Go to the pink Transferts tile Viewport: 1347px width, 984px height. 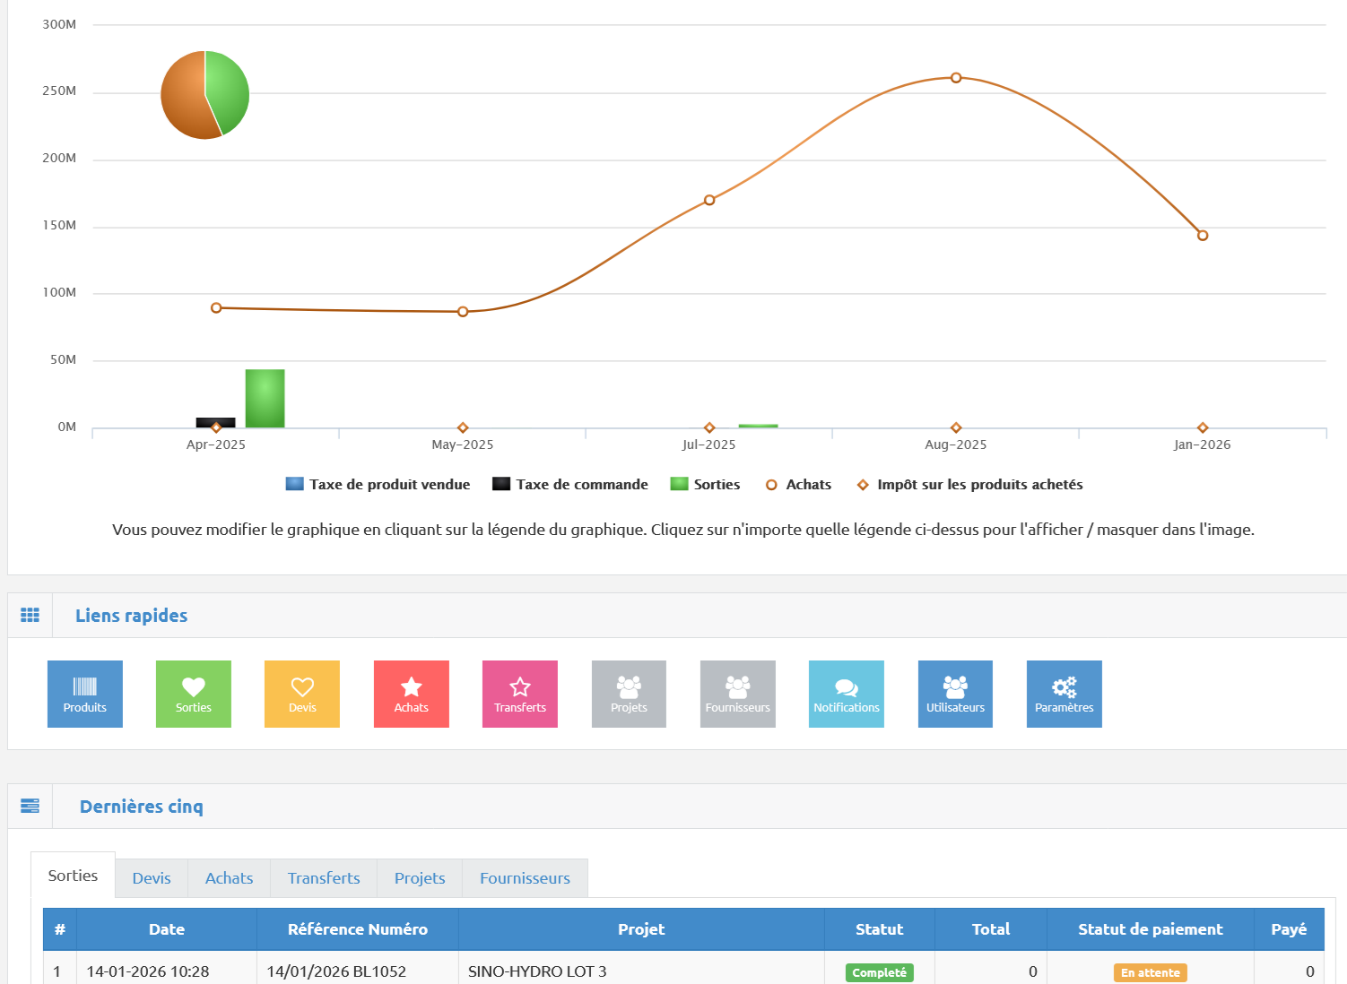pos(519,694)
